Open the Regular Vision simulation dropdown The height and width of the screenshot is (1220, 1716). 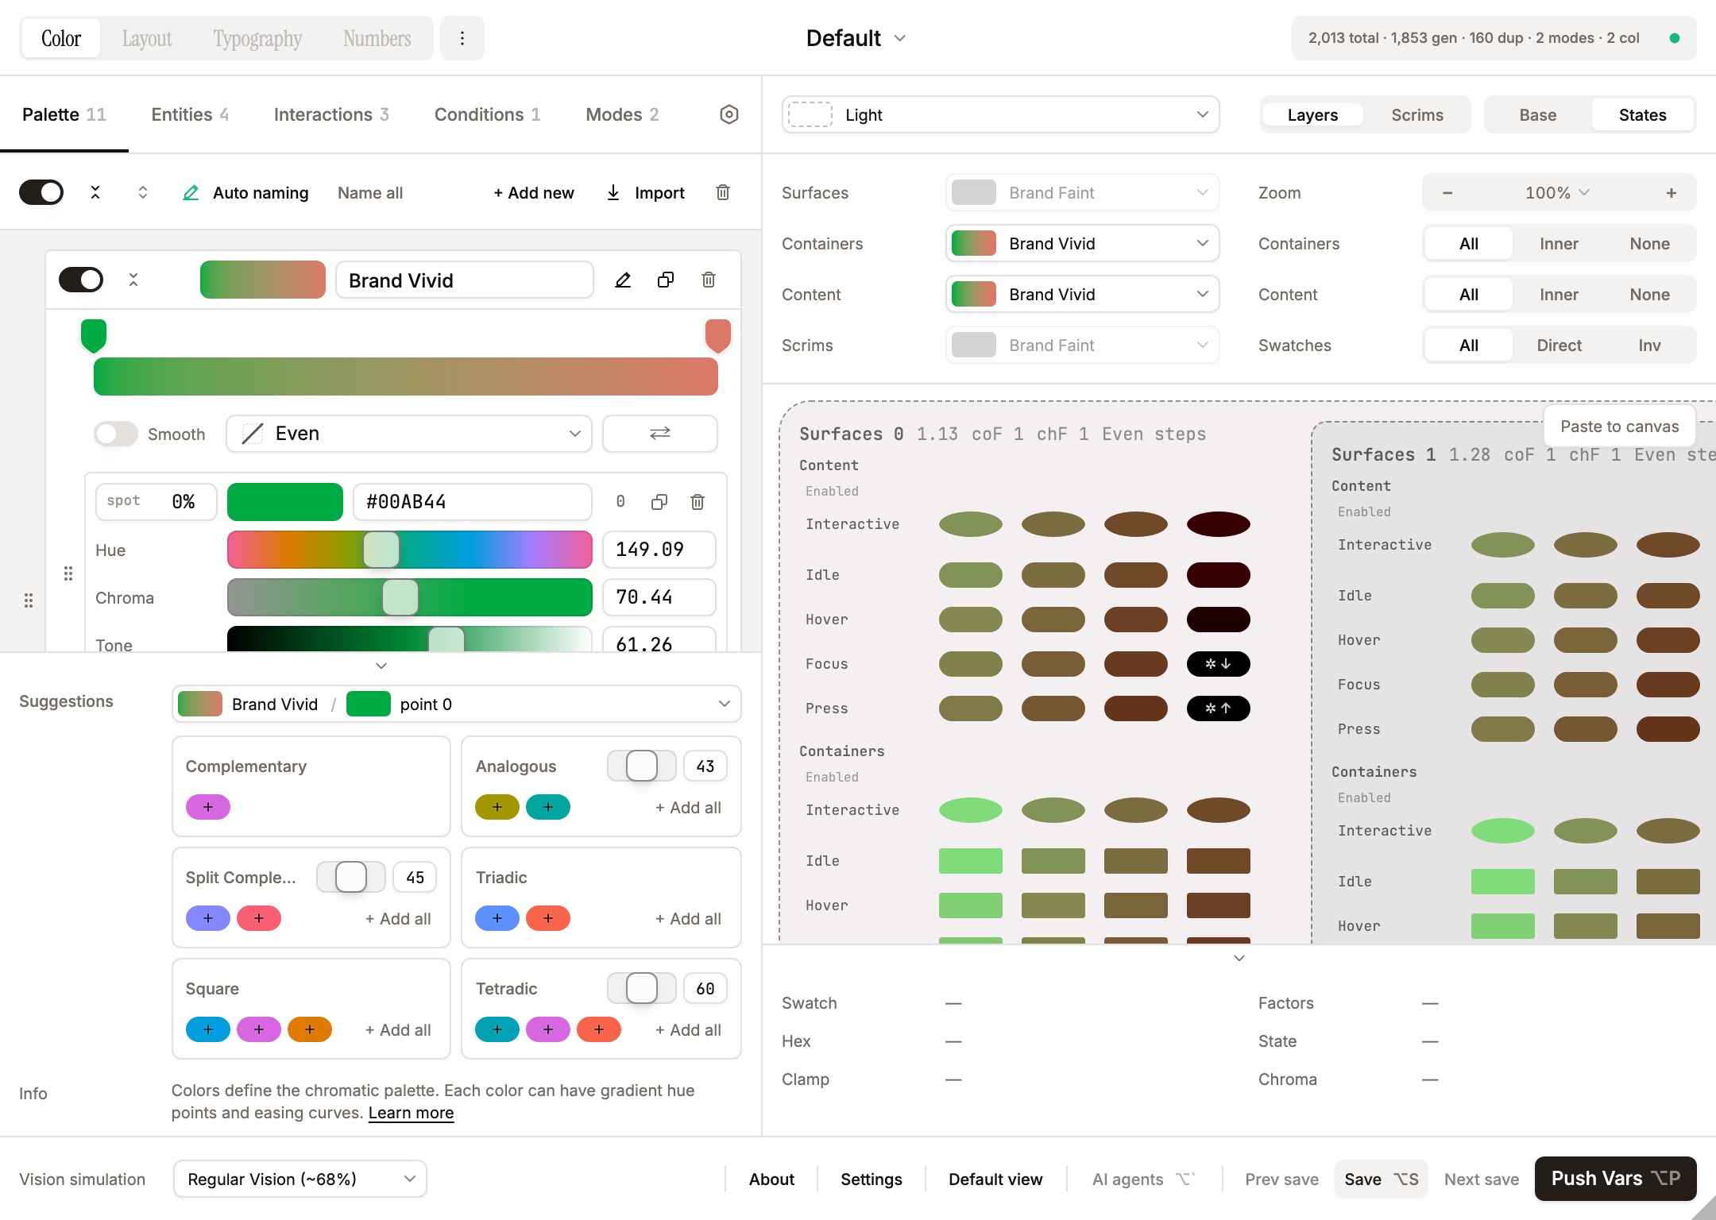click(300, 1179)
